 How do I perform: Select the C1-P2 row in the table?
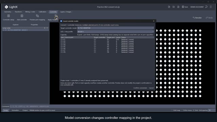click(107, 41)
